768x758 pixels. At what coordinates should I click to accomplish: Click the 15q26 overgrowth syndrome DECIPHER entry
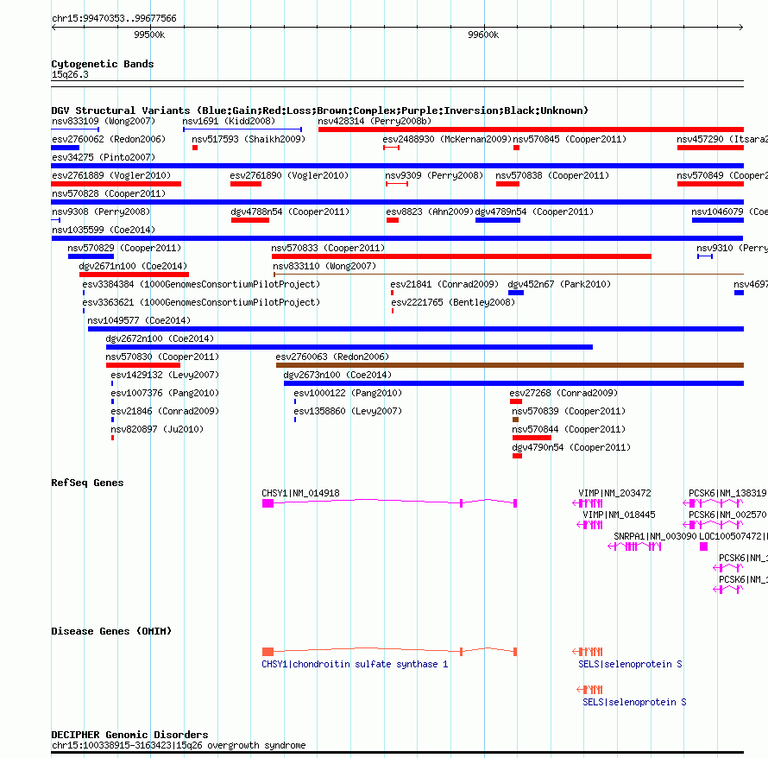click(179, 745)
